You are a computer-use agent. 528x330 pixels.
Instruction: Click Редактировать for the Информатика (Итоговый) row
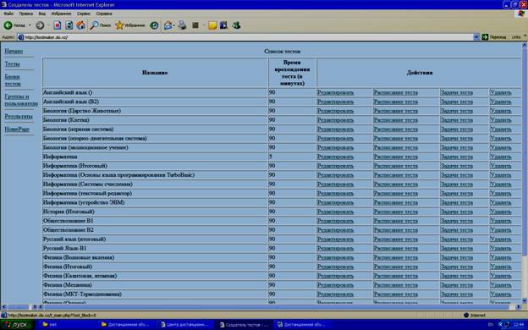(x=335, y=166)
